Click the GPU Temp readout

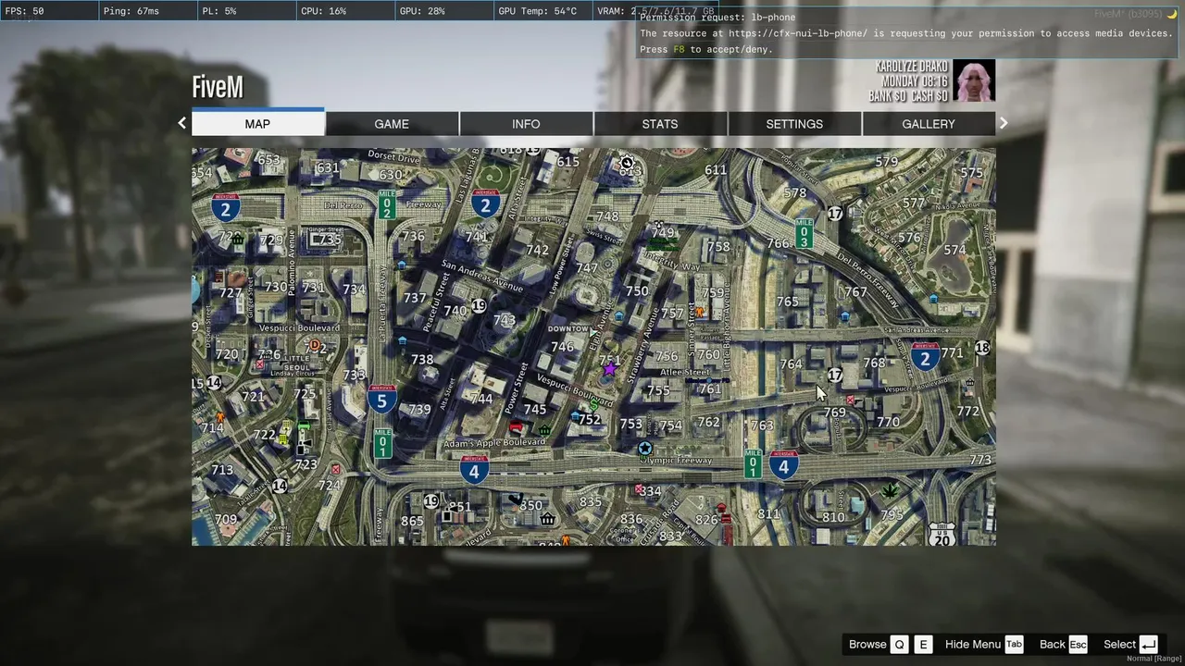pyautogui.click(x=537, y=11)
